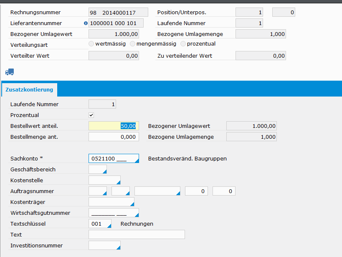This screenshot has height=257, width=342.
Task: Click the Verteilter Wert field
Action: coord(114,56)
